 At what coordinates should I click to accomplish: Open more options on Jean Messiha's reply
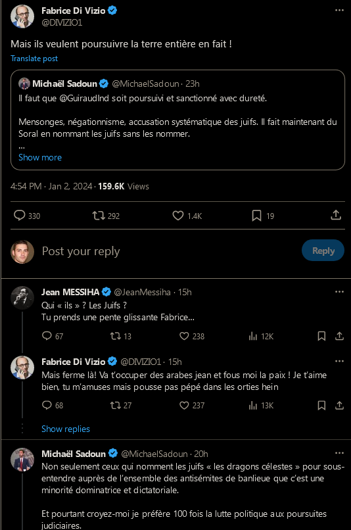tap(339, 292)
